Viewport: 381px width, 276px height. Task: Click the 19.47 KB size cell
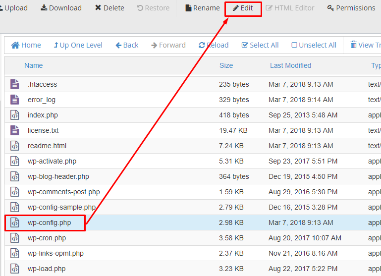pyautogui.click(x=233, y=130)
